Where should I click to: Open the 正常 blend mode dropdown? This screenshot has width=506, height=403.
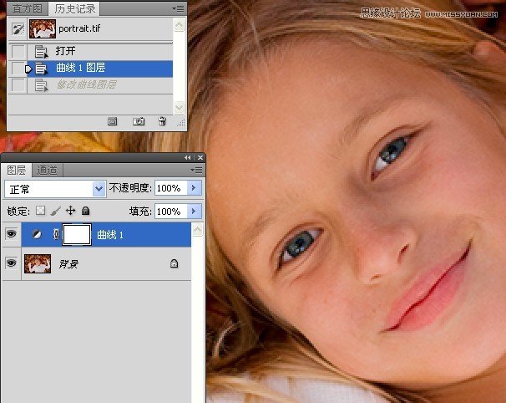coord(55,189)
